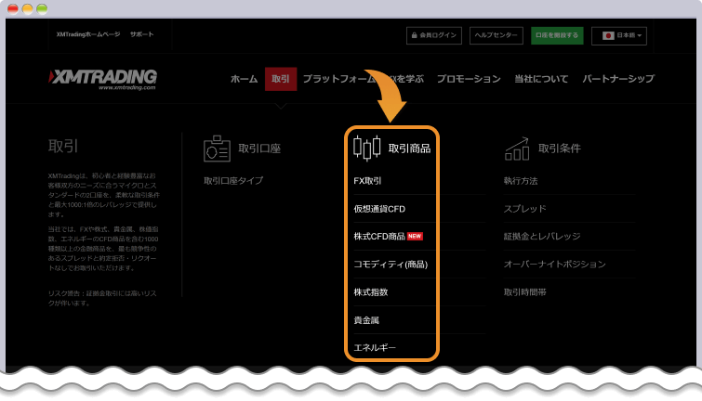Viewport: 702px width, 401px height.
Task: Select the 取引 menu tab
Action: [281, 79]
